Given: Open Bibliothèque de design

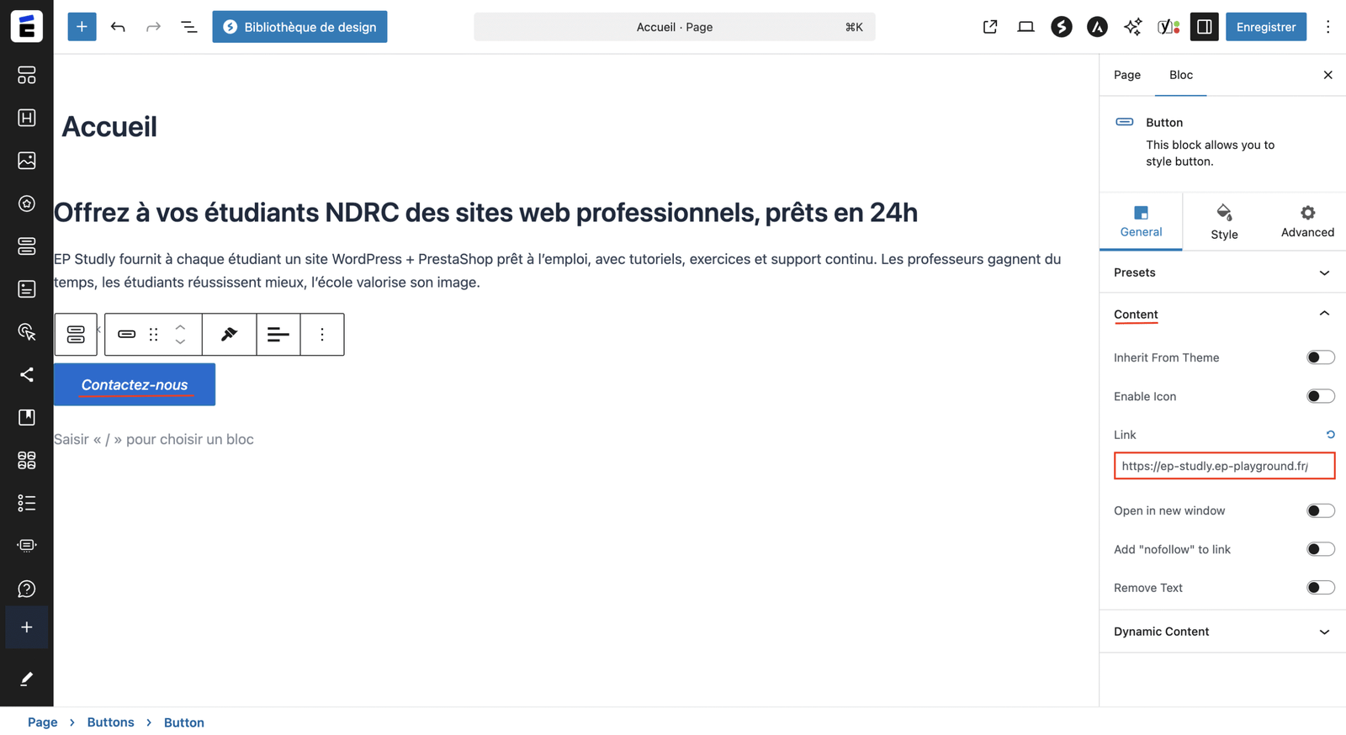Looking at the screenshot, I should (x=299, y=27).
